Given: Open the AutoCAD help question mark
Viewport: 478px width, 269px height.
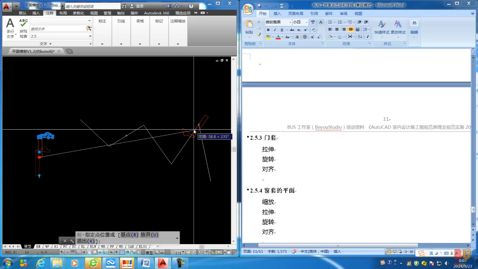Looking at the screenshot, I should [191, 6].
